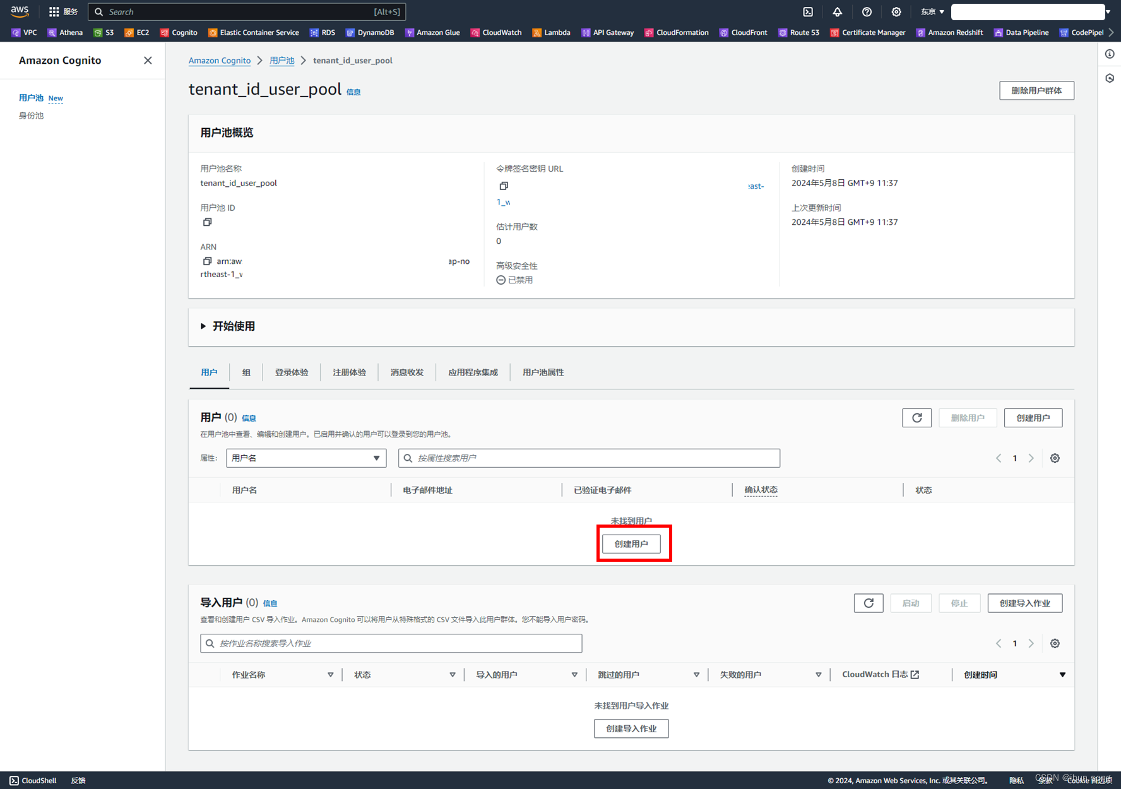Refresh the import jobs list

coord(869,603)
